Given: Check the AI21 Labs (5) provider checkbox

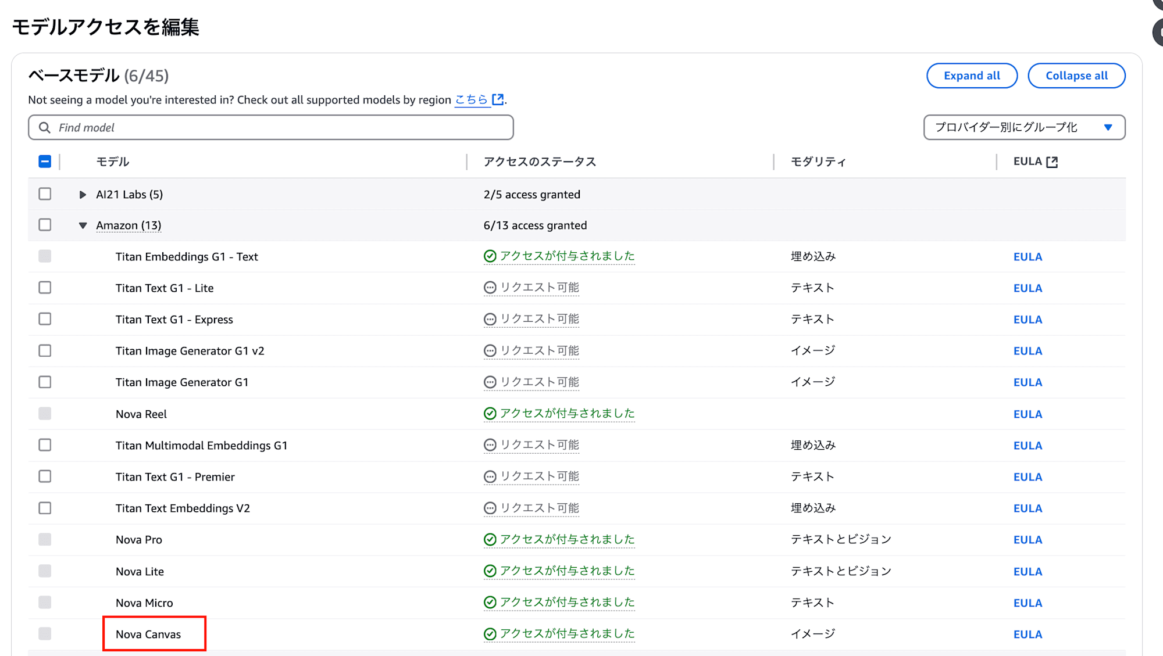Looking at the screenshot, I should (45, 194).
